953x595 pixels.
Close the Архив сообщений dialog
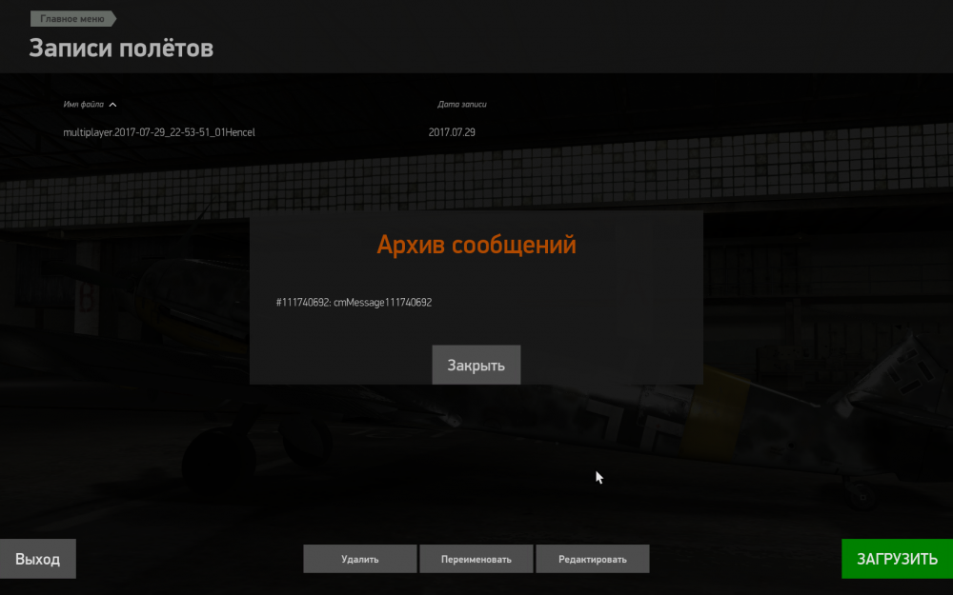(476, 365)
